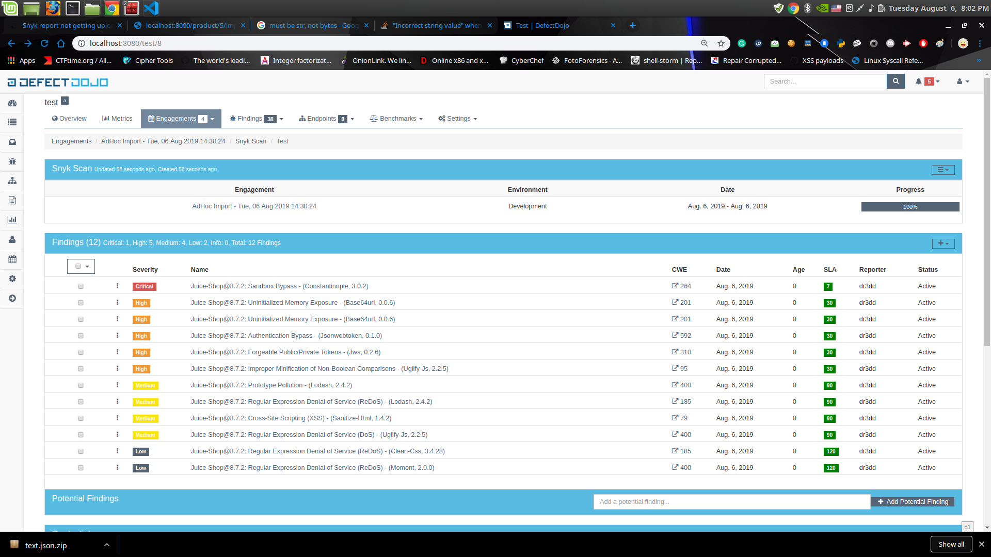Click the bar chart metrics sidebar icon

coord(12,220)
